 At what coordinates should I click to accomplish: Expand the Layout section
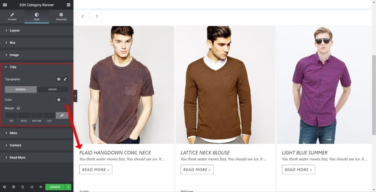[x=15, y=30]
